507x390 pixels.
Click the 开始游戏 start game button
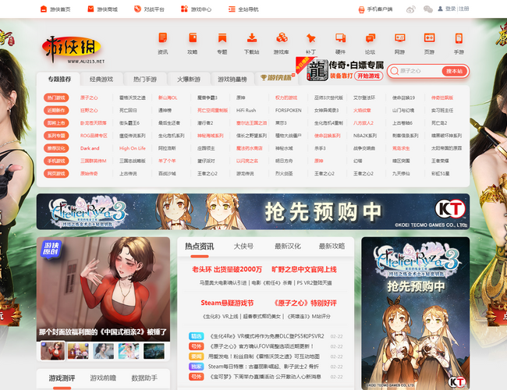[x=367, y=76]
